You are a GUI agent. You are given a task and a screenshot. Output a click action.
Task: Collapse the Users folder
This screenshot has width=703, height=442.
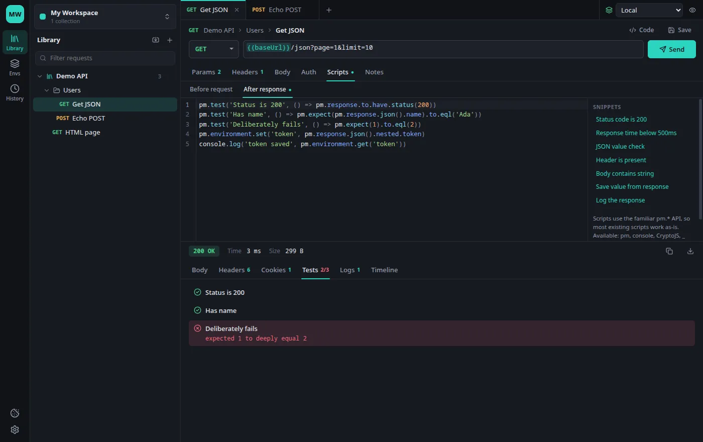47,90
